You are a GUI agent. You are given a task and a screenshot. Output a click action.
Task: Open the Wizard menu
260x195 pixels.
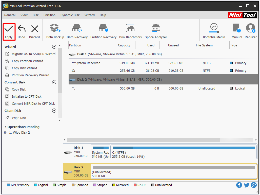coord(90,15)
